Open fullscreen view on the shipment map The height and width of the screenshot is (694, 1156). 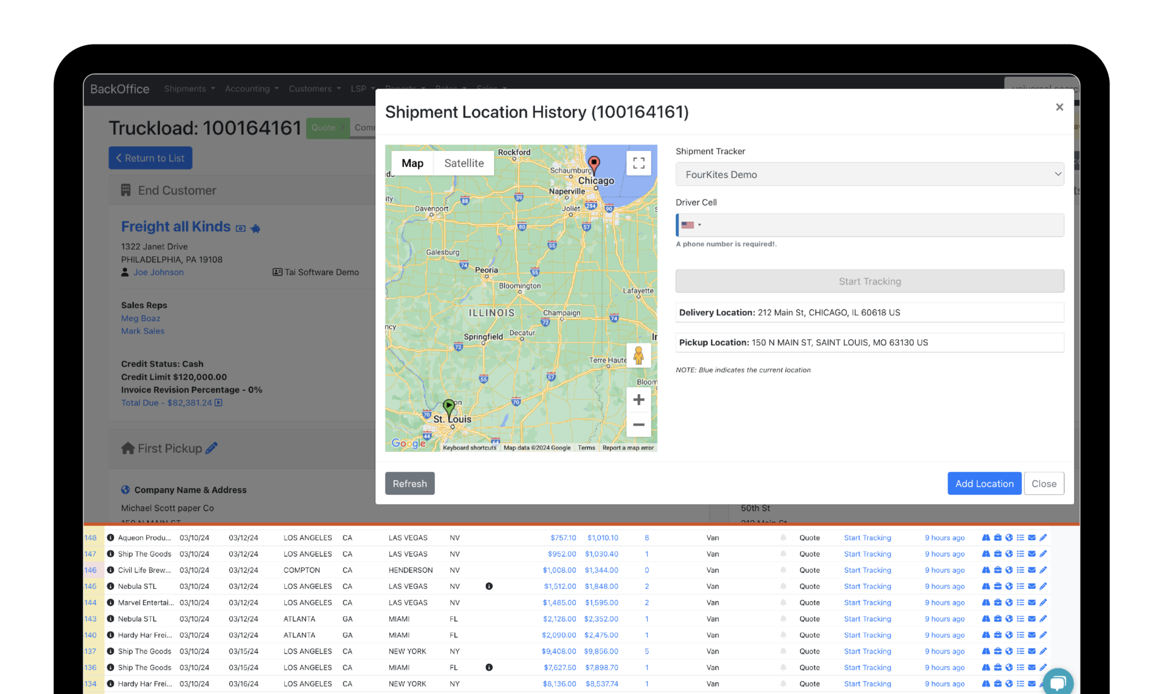click(x=638, y=163)
